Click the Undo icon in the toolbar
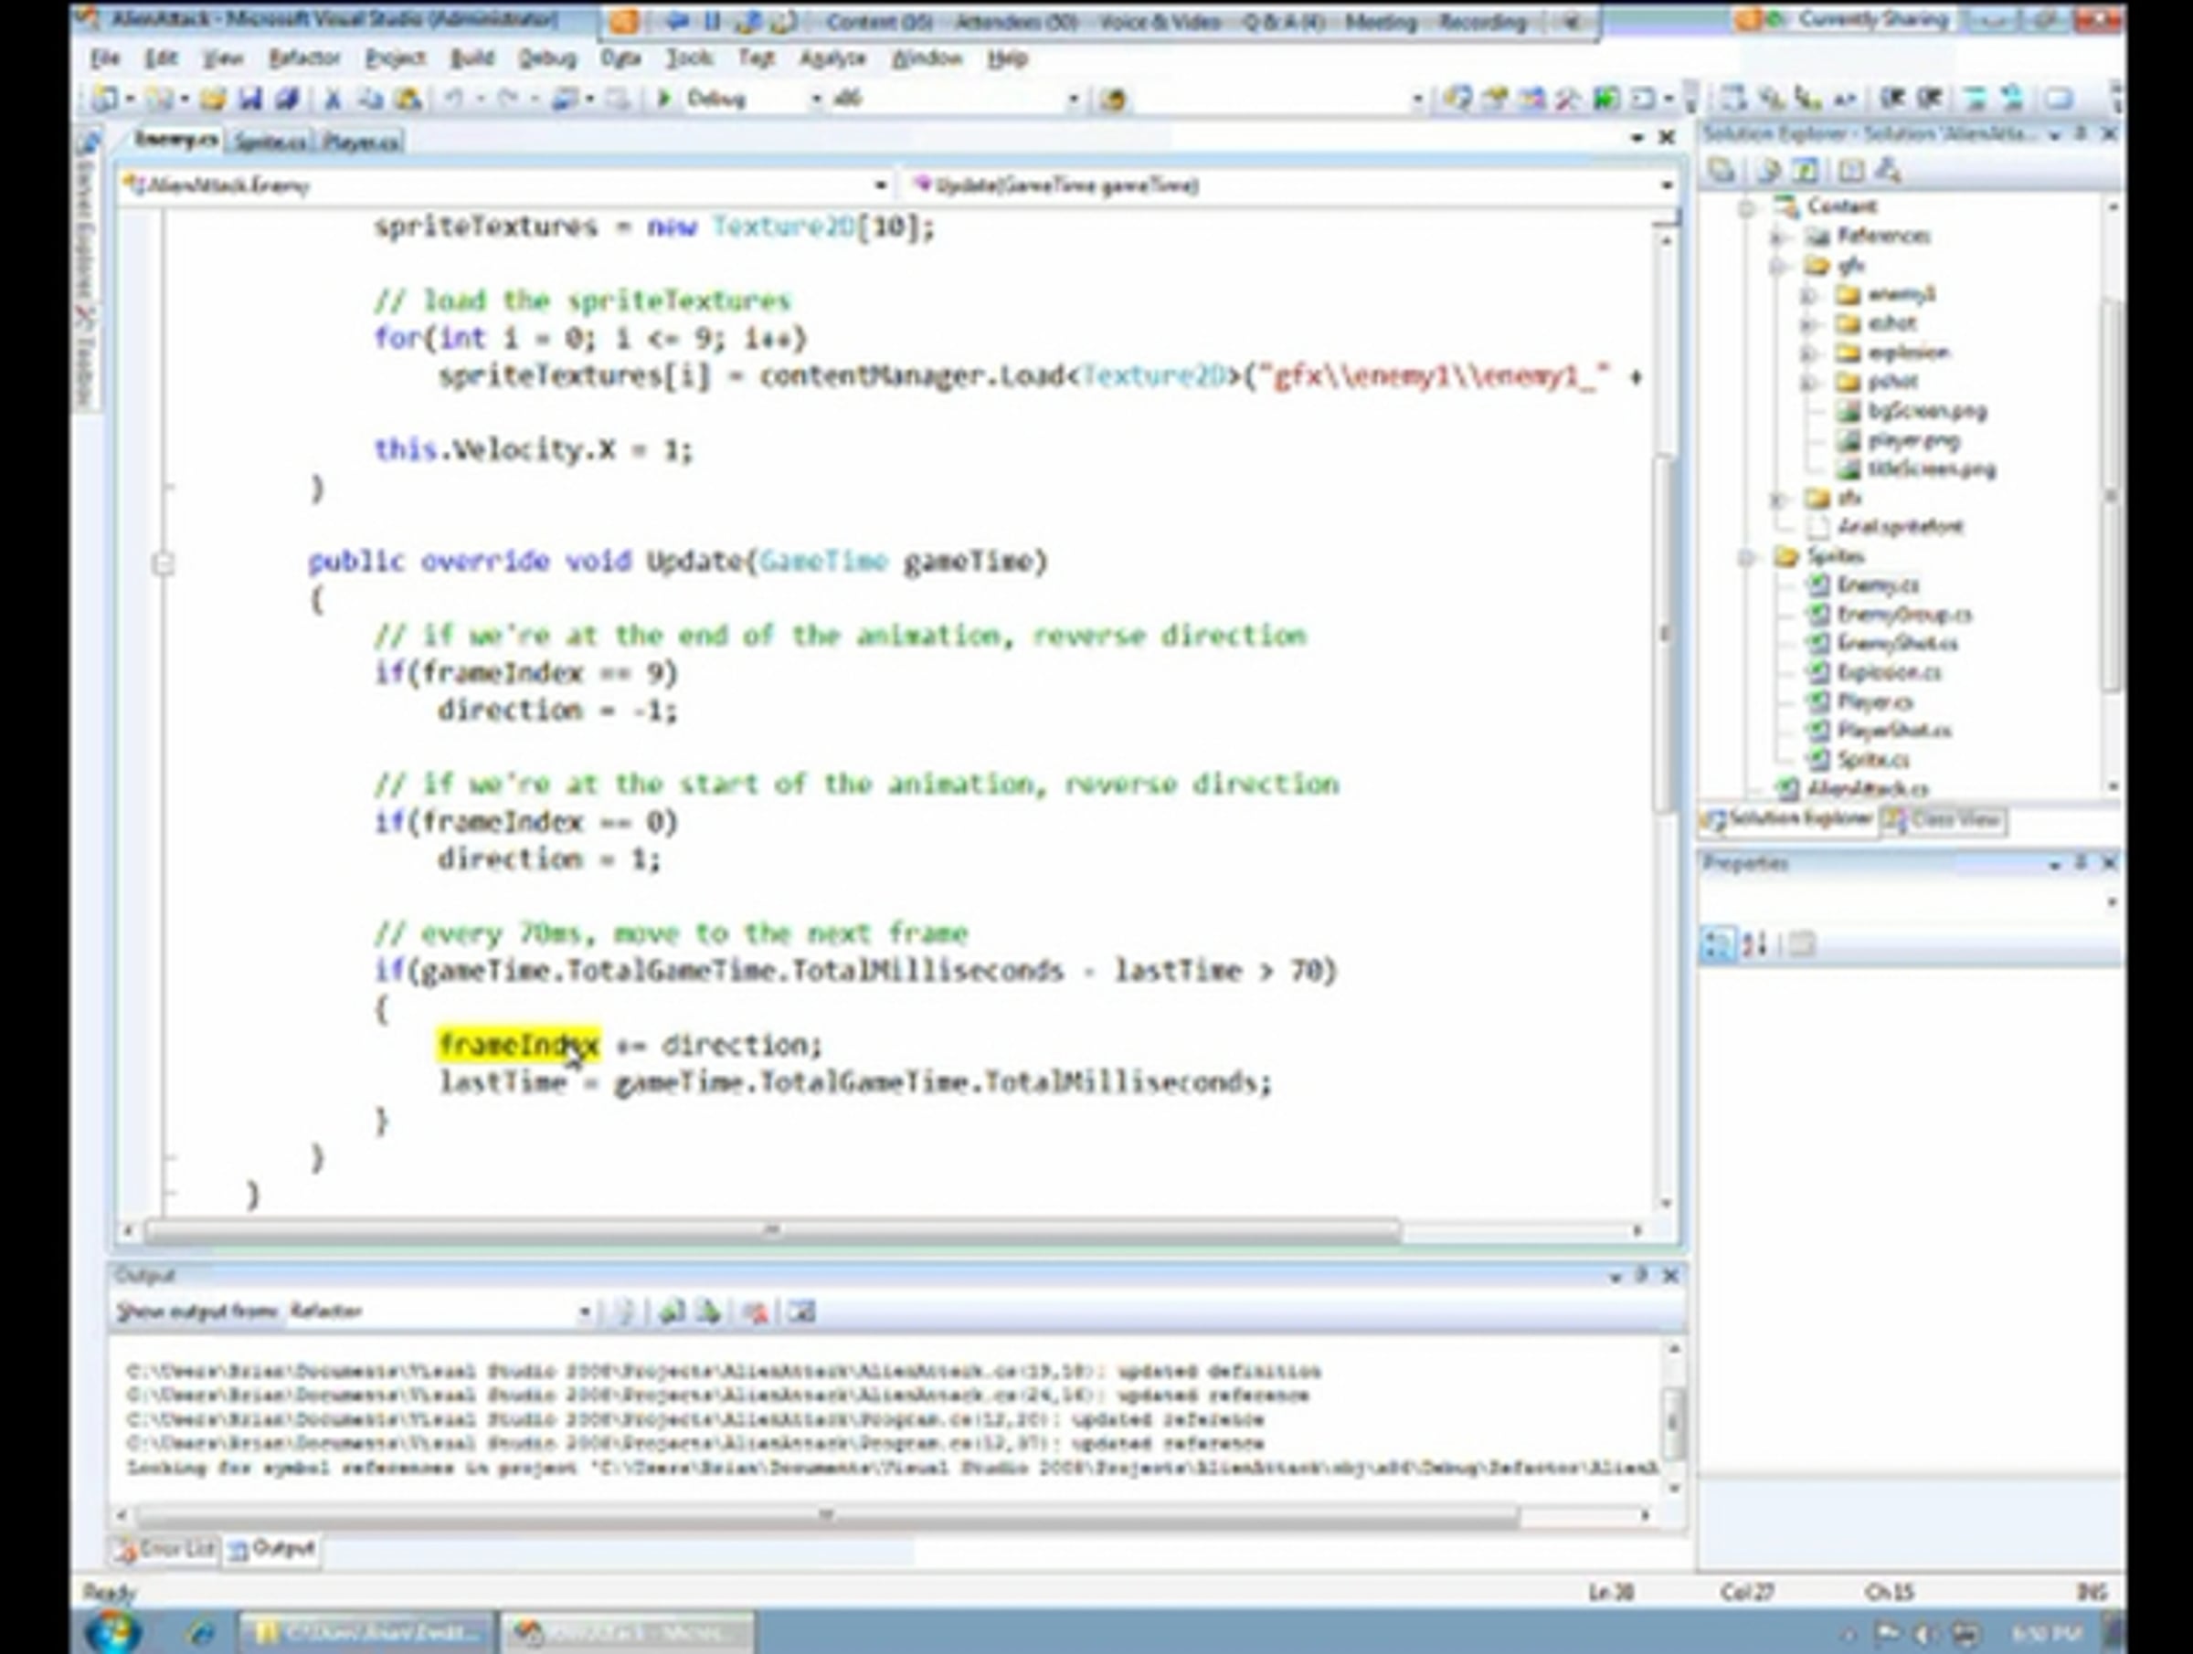This screenshot has width=2193, height=1654. tap(453, 98)
